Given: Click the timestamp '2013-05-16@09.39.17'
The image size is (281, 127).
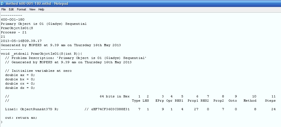Looking at the screenshot, I should (21, 41).
